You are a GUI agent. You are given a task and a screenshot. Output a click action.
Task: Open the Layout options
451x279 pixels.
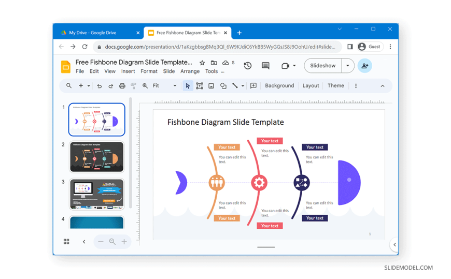tap(311, 85)
